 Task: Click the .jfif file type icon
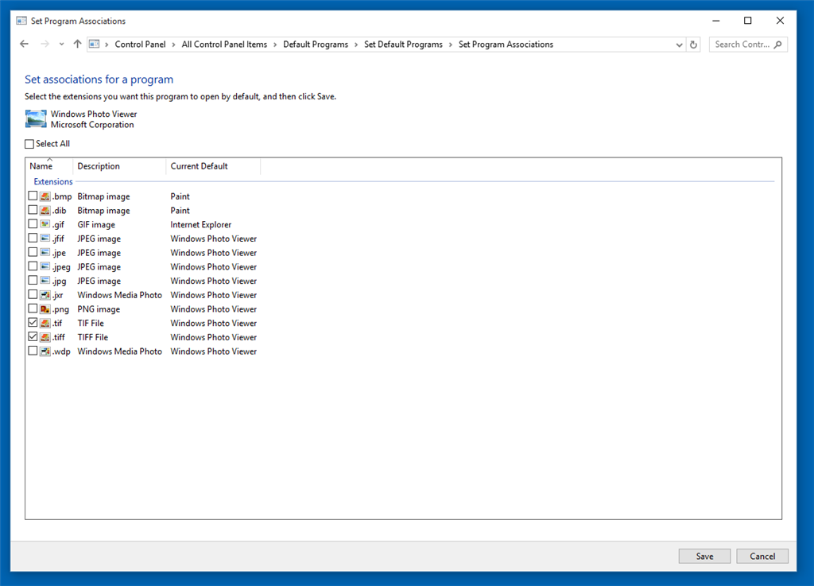(x=45, y=239)
